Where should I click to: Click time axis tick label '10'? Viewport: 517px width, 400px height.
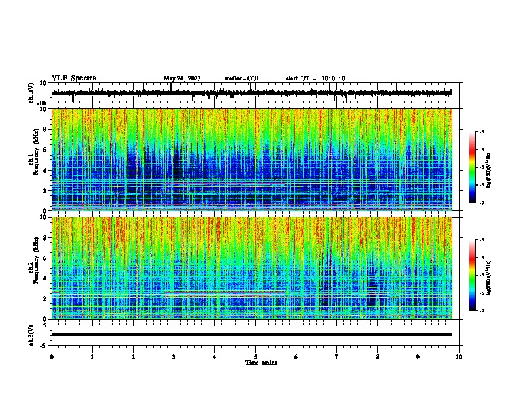point(459,357)
